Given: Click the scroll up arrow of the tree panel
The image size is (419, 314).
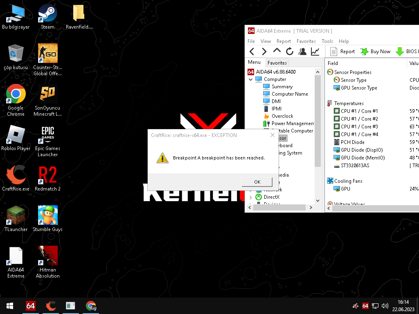Looking at the screenshot, I should [x=318, y=72].
